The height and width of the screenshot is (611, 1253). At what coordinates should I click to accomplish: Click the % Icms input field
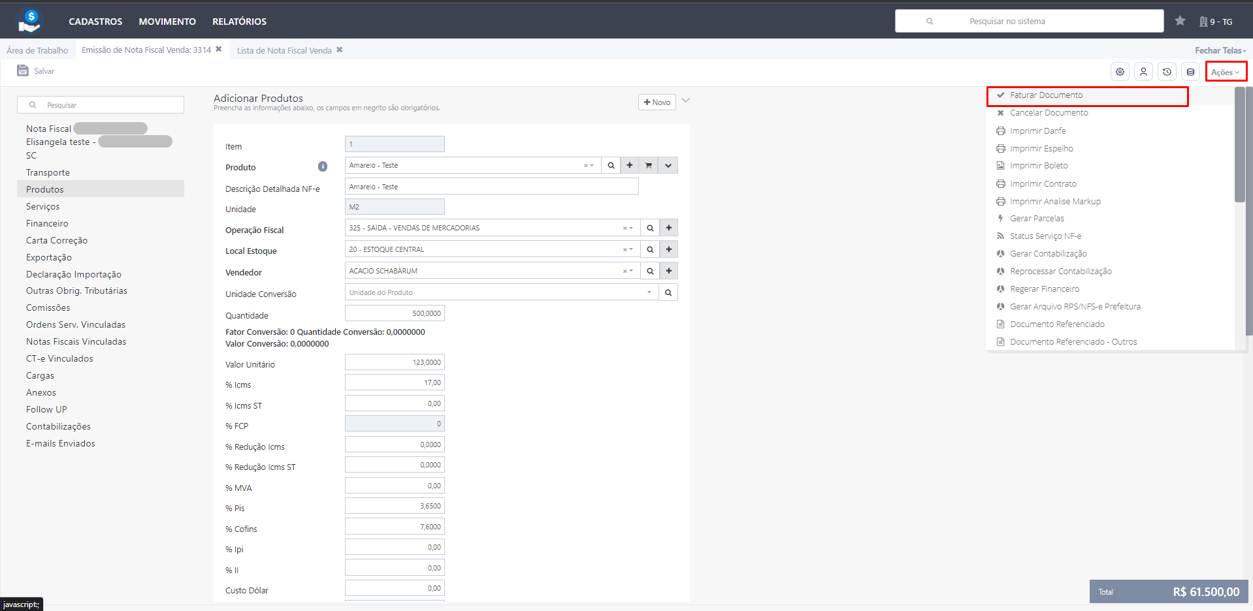pos(395,383)
